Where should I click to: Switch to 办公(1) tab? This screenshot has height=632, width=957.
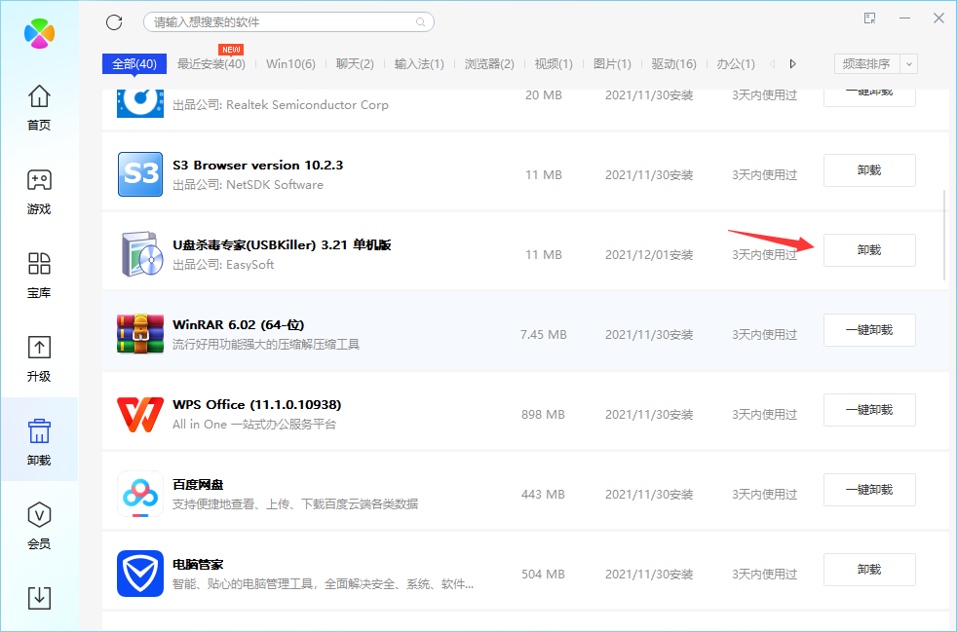[736, 63]
